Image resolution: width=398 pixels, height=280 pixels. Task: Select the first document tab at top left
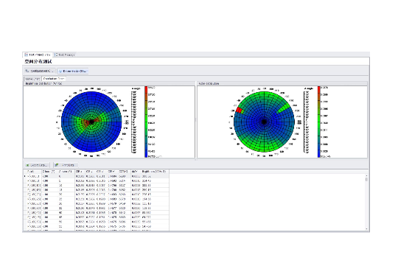[38, 55]
